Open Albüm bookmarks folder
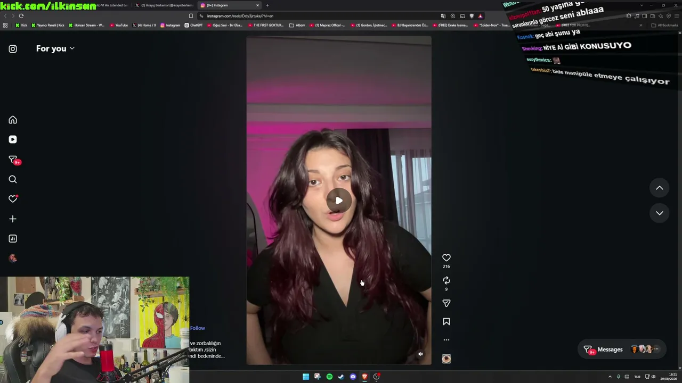The width and height of the screenshot is (682, 383). tap(297, 25)
